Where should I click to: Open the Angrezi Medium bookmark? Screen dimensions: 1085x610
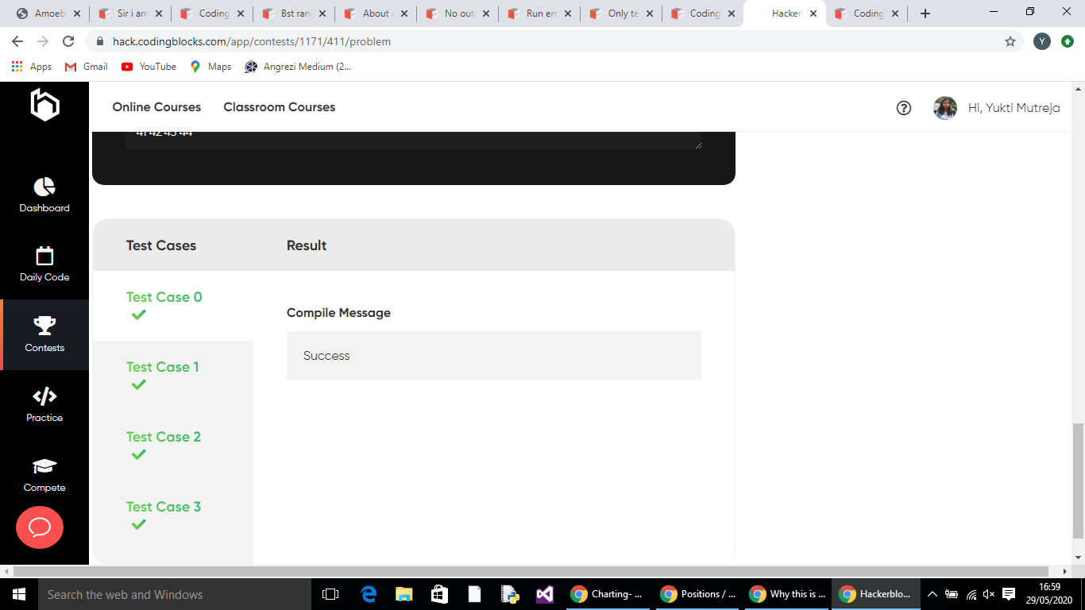(298, 67)
